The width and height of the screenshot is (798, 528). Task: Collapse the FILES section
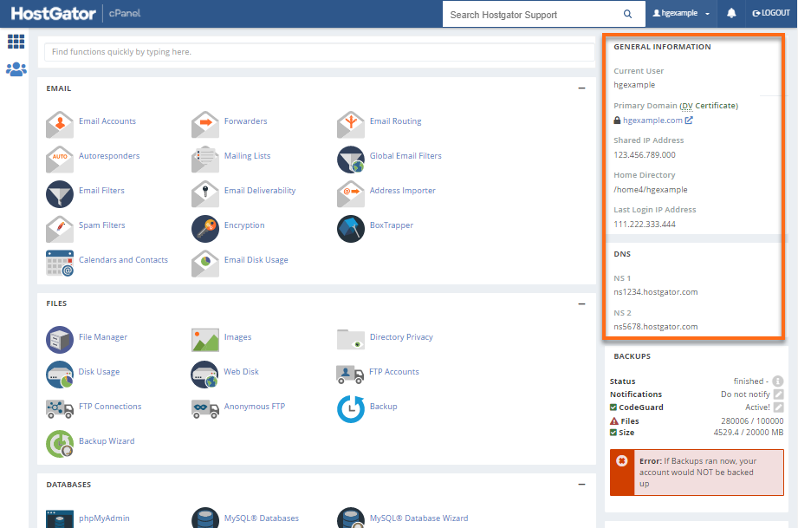(581, 303)
